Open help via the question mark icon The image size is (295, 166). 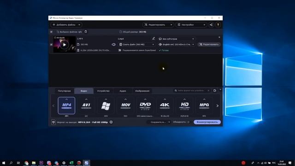218,24
